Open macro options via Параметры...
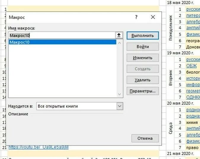Viewport: 200px width, 159px height. click(143, 91)
